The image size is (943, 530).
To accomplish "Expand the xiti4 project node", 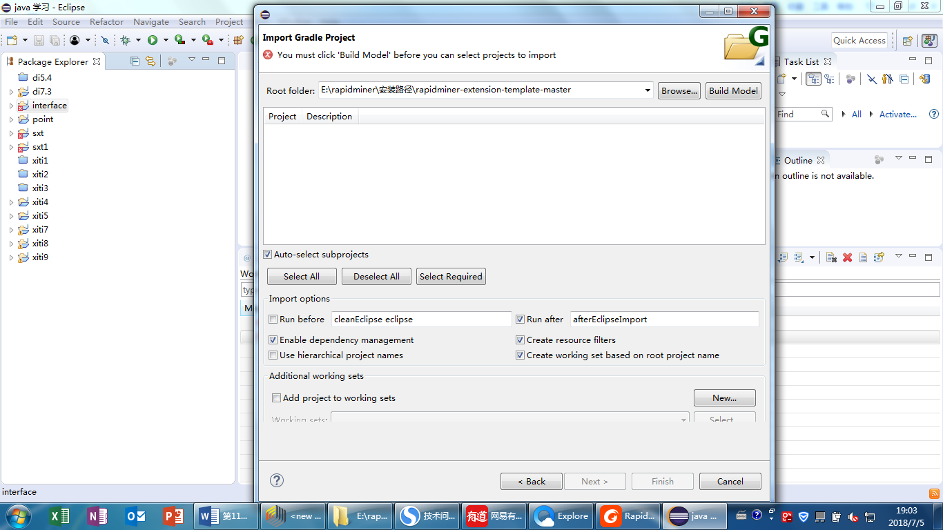I will pos(11,202).
